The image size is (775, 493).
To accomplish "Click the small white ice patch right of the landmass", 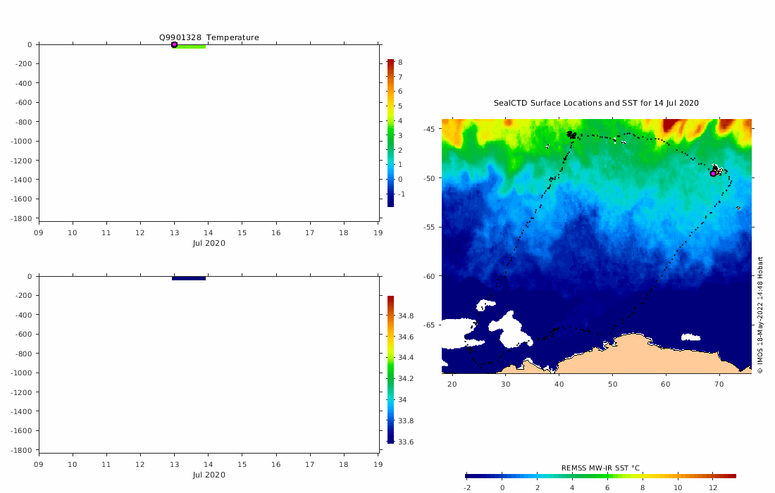I will (690, 337).
